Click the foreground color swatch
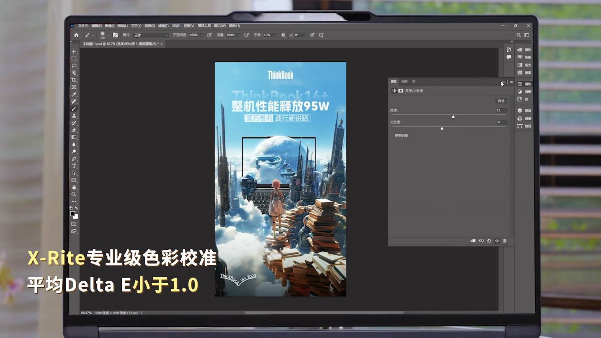Image resolution: width=601 pixels, height=338 pixels. click(72, 214)
